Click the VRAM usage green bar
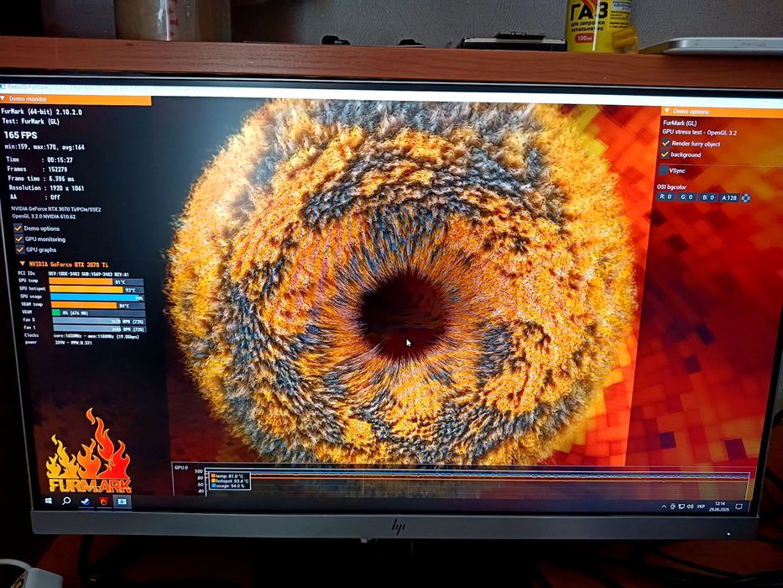 pos(98,312)
